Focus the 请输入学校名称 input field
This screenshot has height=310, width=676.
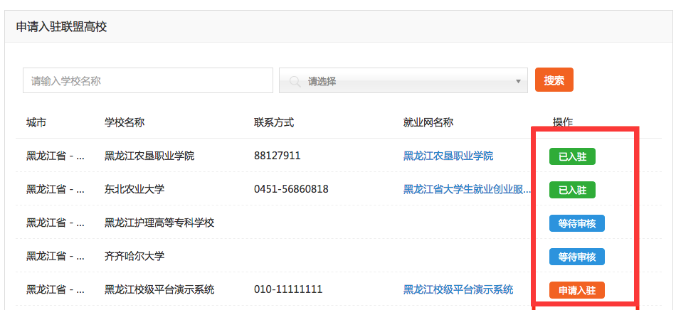coord(148,81)
